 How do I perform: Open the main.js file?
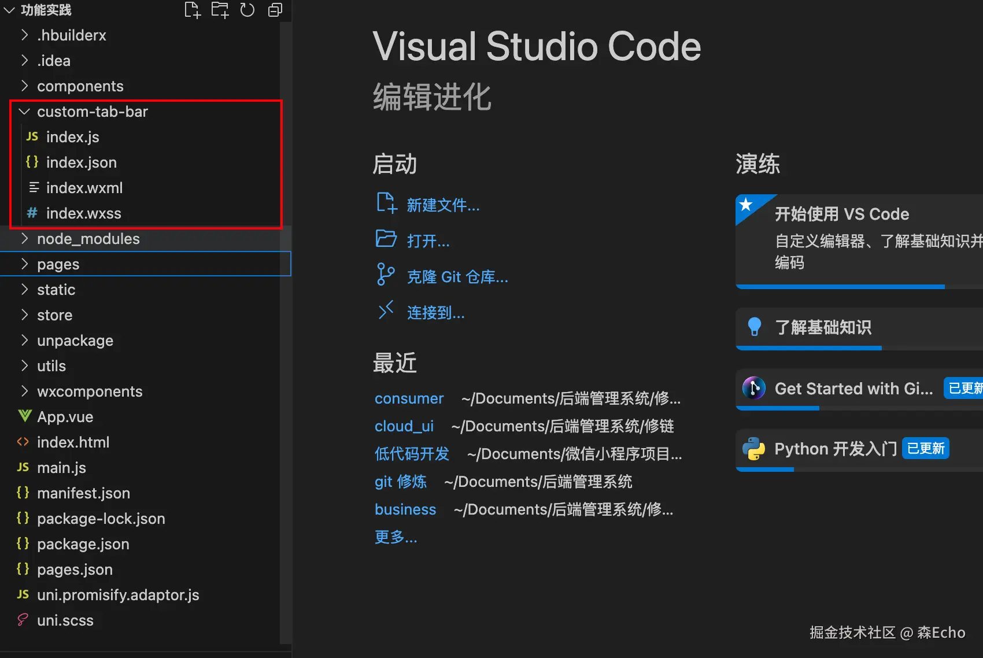[x=62, y=468]
